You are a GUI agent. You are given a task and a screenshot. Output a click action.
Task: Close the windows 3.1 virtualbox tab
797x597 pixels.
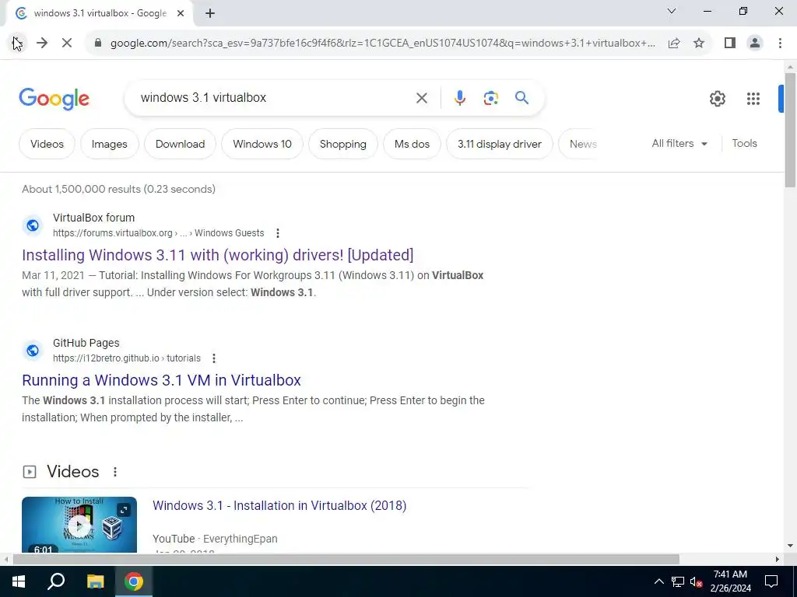(x=181, y=13)
